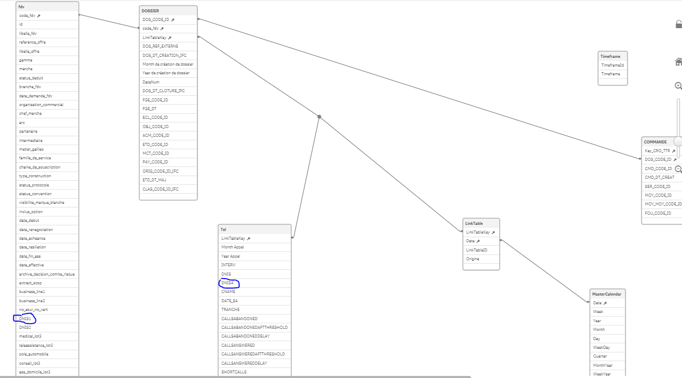Select the INTERV field
682x378 pixels.
click(255, 265)
